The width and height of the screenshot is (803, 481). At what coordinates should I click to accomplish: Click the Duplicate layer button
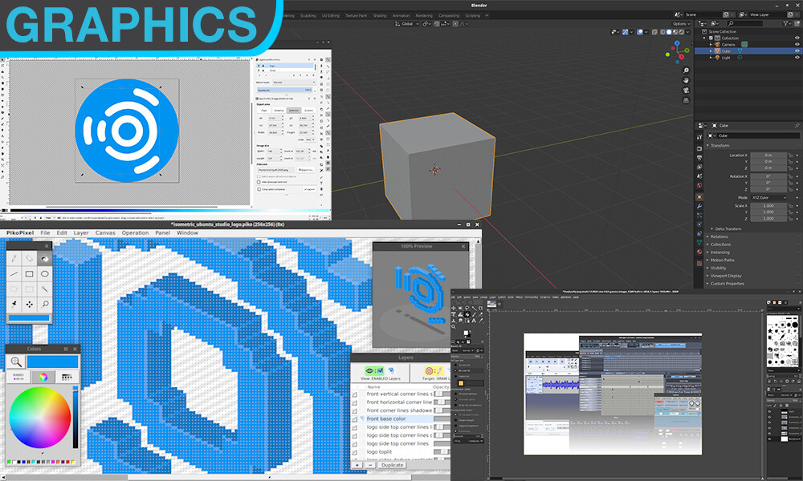click(x=393, y=465)
